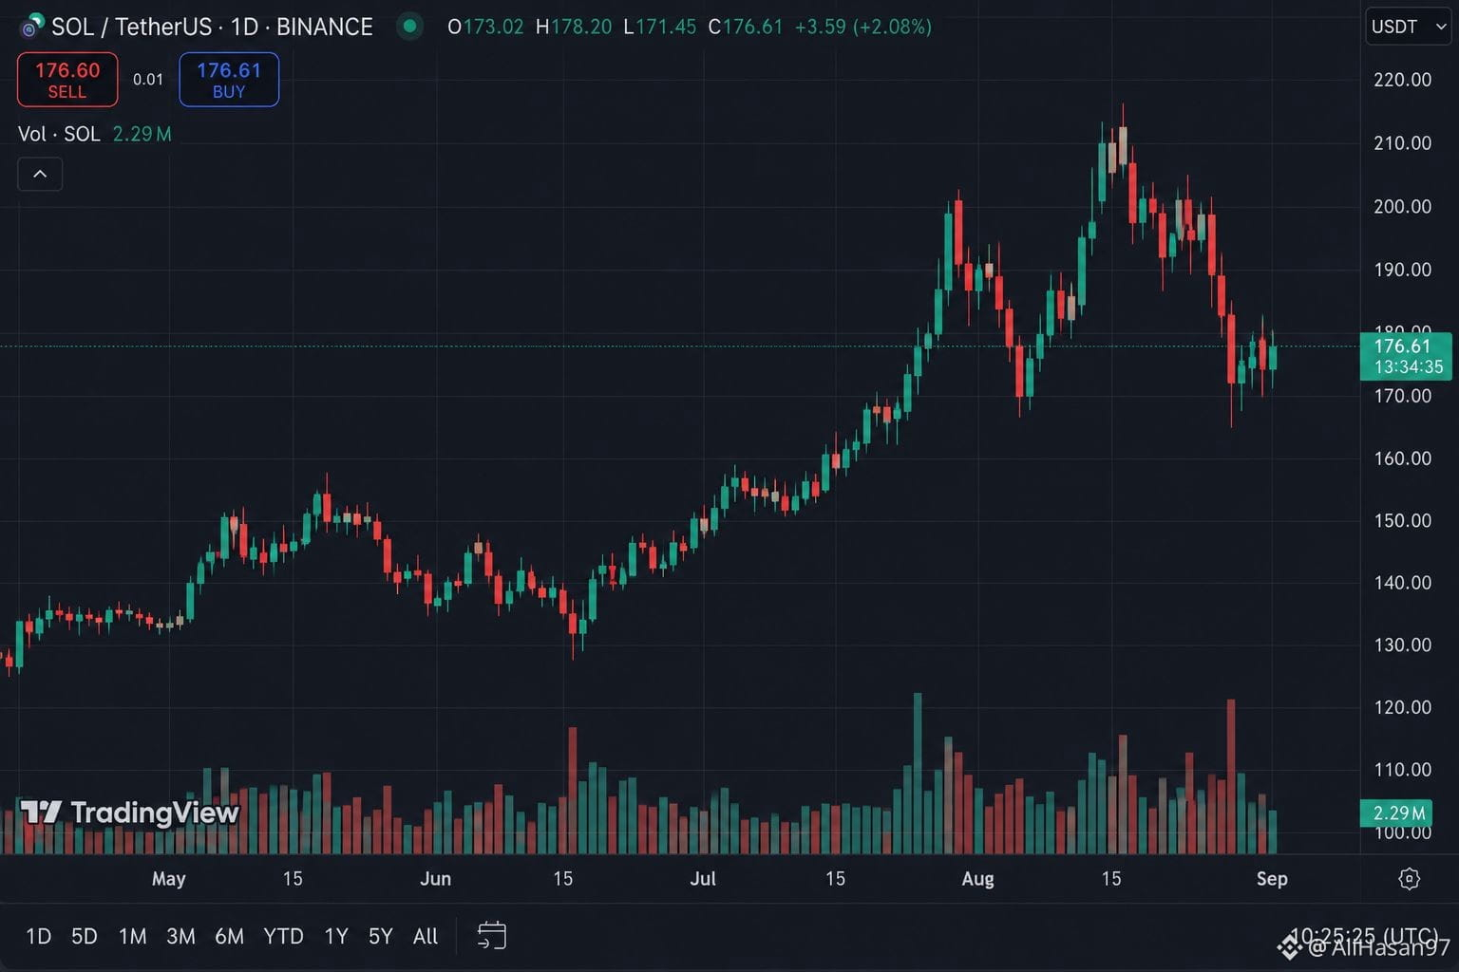Click the current price label 176.61 on axis
Image resolution: width=1459 pixels, height=972 pixels.
click(1406, 356)
